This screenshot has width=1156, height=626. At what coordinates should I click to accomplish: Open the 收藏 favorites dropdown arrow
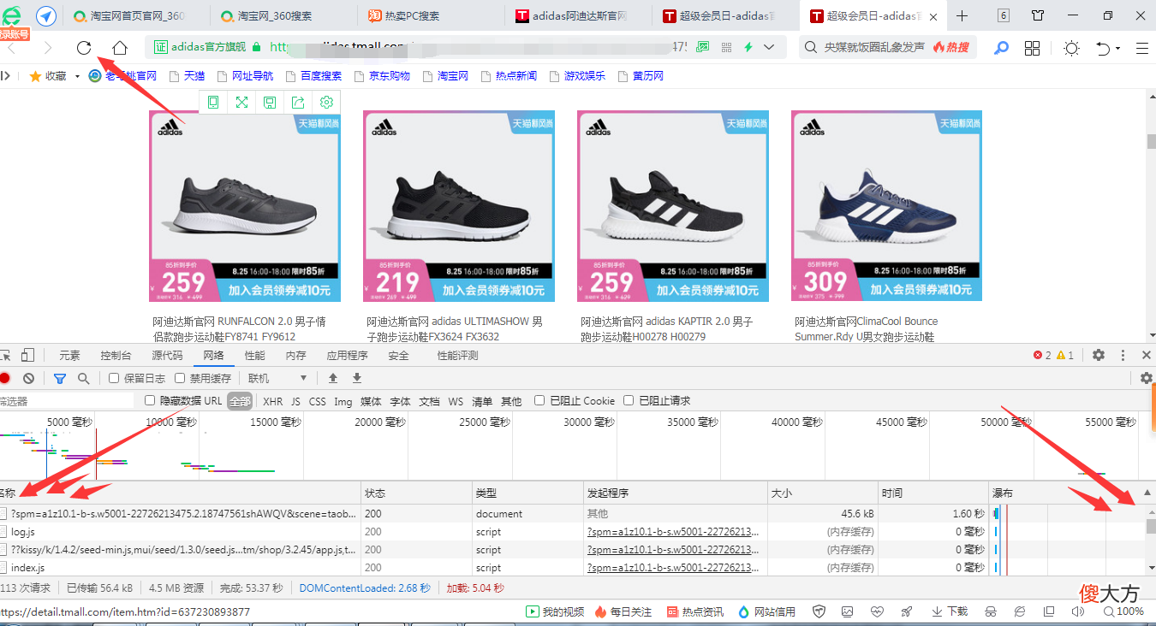click(x=77, y=76)
